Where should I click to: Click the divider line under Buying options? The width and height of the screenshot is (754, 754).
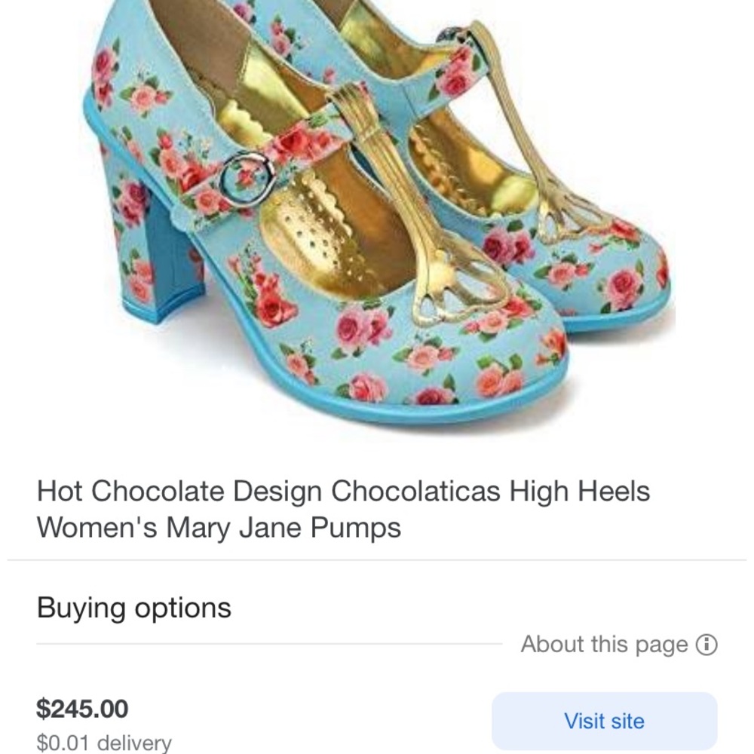click(x=264, y=643)
